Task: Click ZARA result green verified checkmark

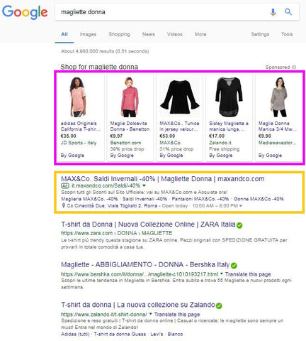Action: pos(239,225)
